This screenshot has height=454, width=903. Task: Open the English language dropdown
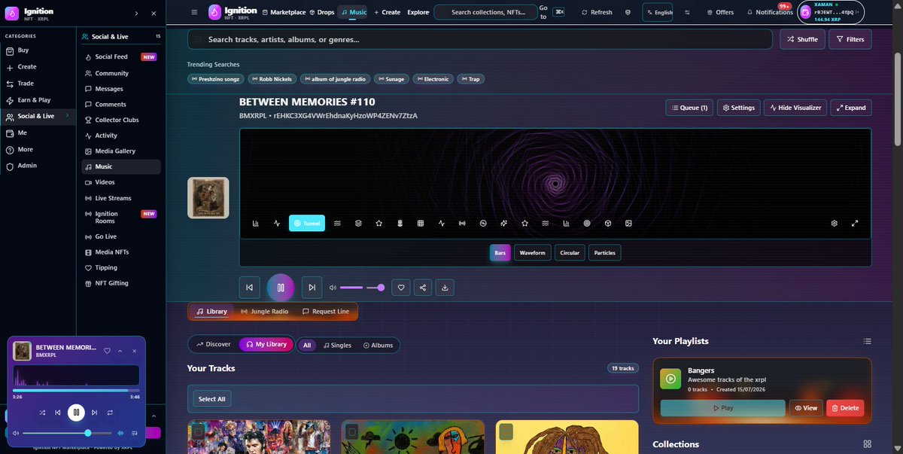pyautogui.click(x=658, y=12)
